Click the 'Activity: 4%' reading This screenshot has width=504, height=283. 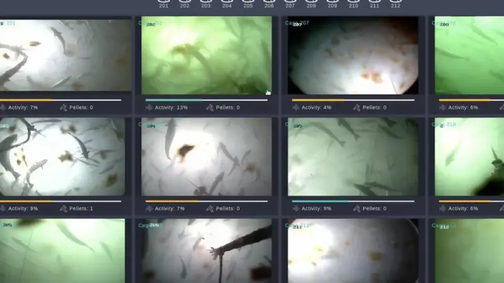(317, 108)
